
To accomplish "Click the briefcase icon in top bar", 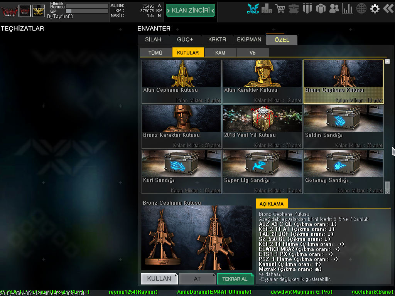I will [x=294, y=9].
